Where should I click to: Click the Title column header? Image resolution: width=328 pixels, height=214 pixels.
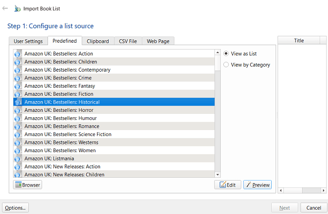(299, 41)
